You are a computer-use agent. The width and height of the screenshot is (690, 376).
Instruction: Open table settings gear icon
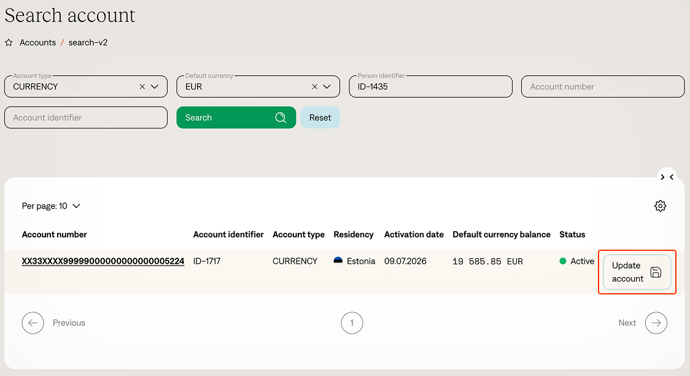coord(660,206)
